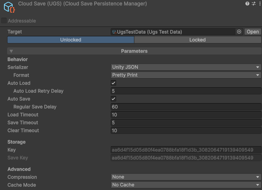Edit the Auto Load Retry Delay field
This screenshot has height=190, width=262.
pyautogui.click(x=186, y=91)
